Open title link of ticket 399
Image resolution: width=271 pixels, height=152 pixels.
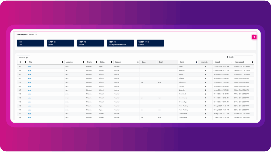(30, 67)
